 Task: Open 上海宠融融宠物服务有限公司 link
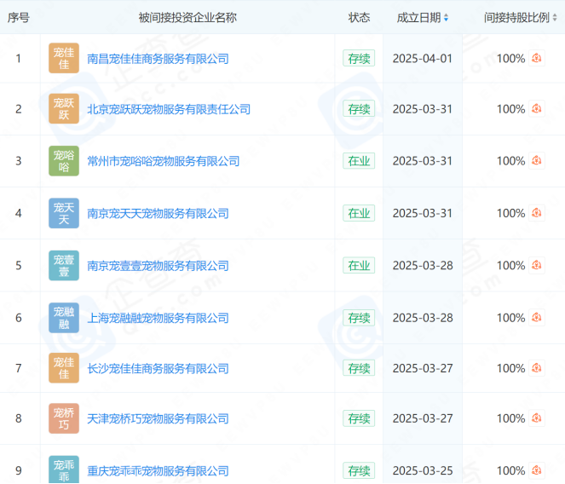coord(159,318)
